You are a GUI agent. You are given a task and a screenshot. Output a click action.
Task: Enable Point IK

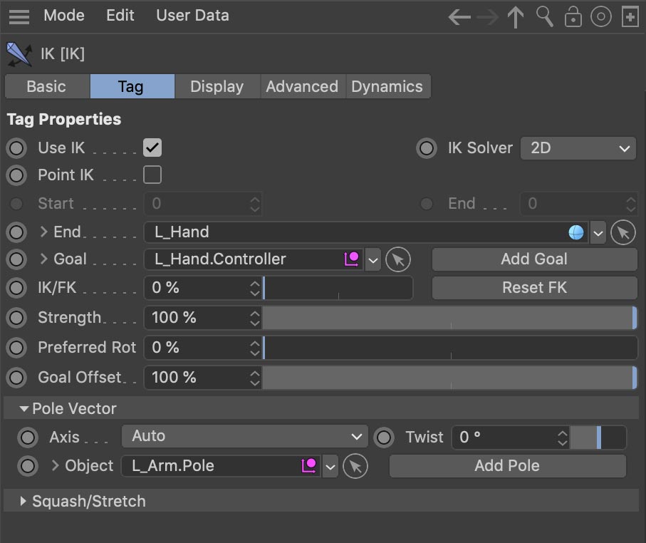(x=152, y=175)
